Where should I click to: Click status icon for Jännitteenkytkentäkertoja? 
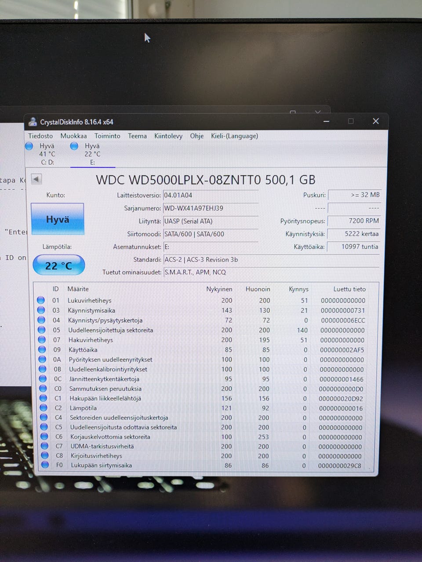43,378
